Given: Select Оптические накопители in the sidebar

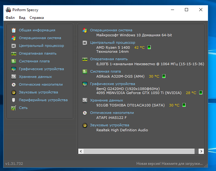Looking at the screenshot, I should tap(41, 84).
